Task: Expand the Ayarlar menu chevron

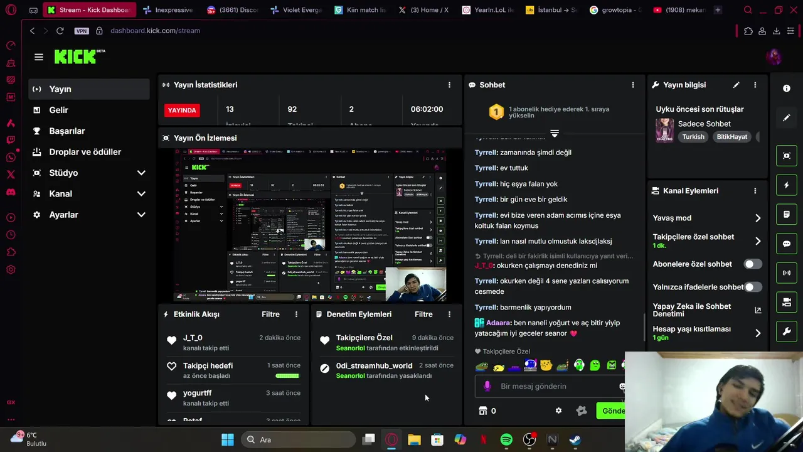Action: (x=141, y=215)
